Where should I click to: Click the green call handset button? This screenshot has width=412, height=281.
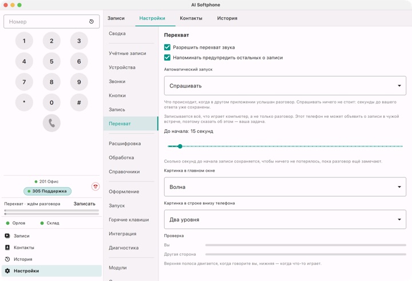tap(51, 123)
